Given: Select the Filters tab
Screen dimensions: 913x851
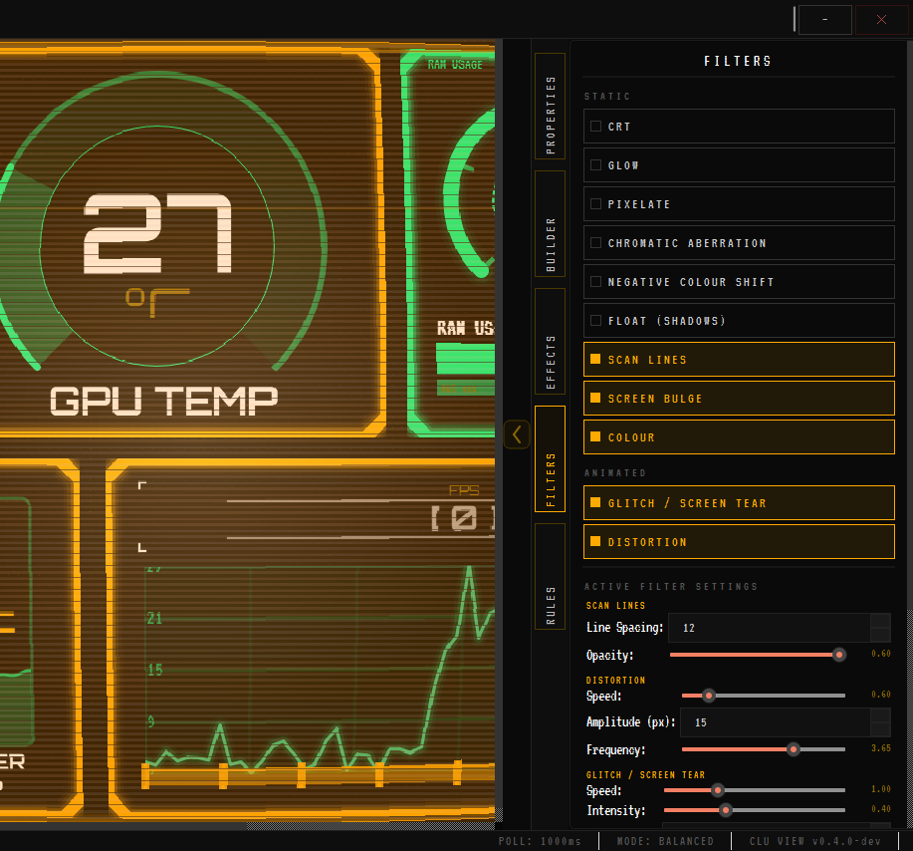Looking at the screenshot, I should pos(551,459).
